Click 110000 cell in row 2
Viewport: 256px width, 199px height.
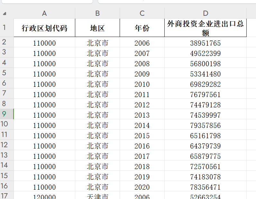[44, 42]
